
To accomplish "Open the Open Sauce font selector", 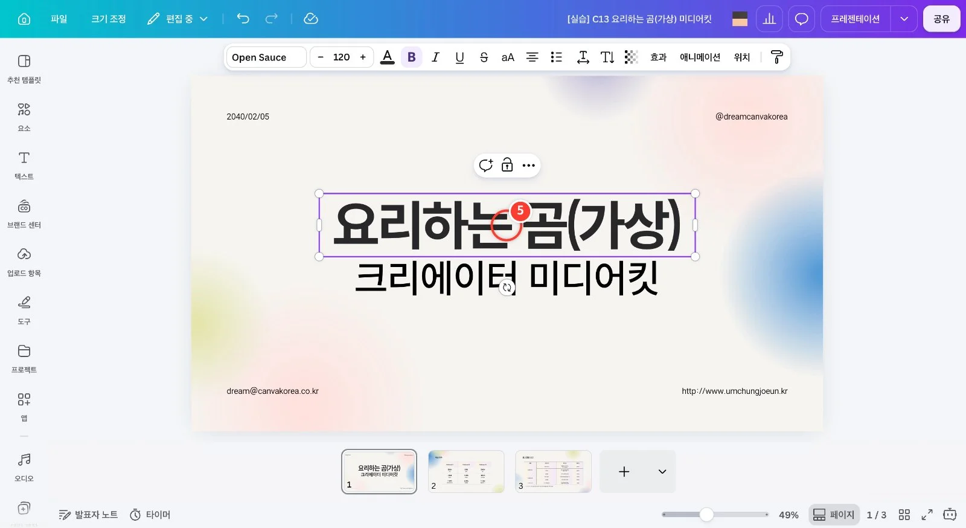I will [x=266, y=57].
